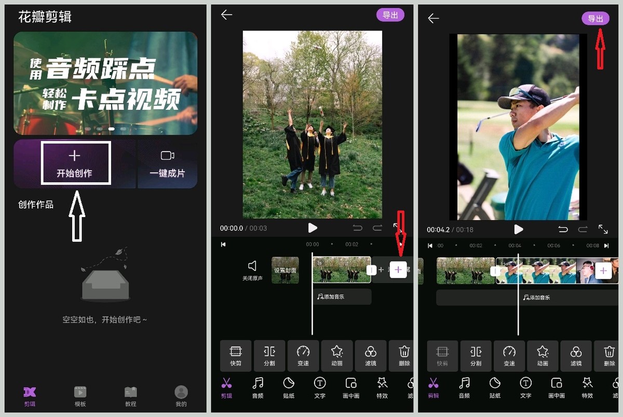Open the 变速 speed adjustment tool
Image resolution: width=623 pixels, height=417 pixels.
click(x=303, y=356)
